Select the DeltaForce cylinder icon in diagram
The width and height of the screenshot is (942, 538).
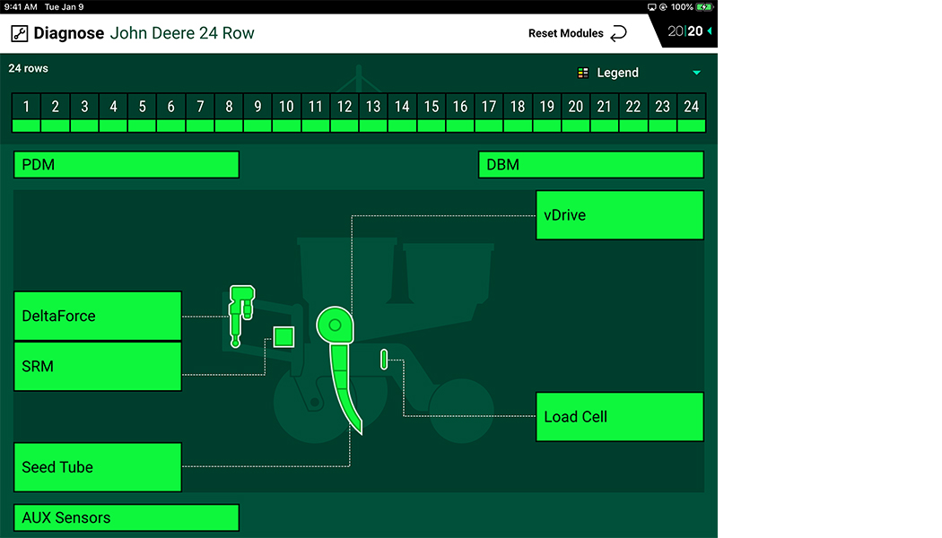click(241, 316)
